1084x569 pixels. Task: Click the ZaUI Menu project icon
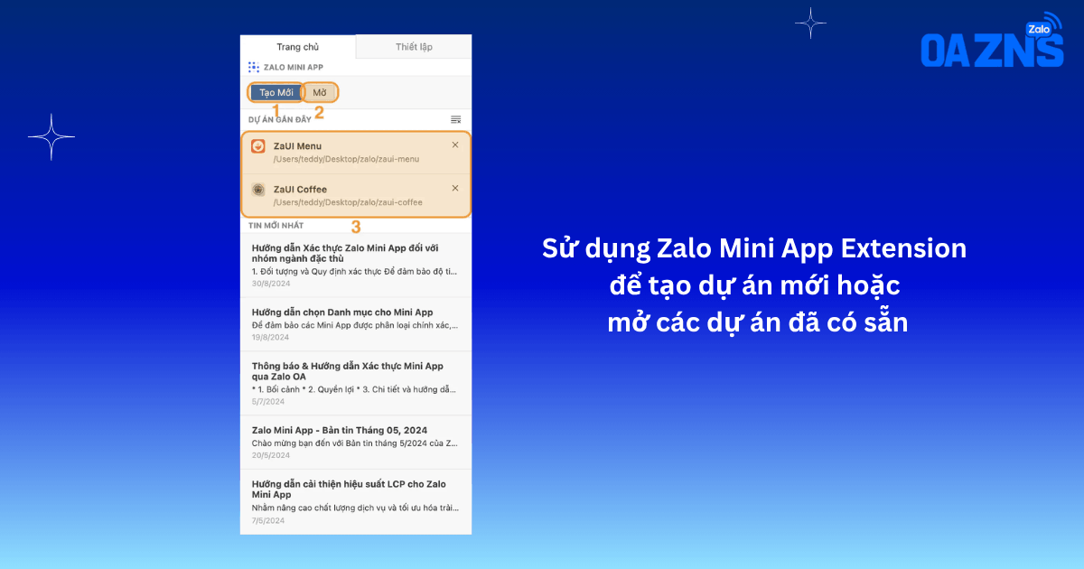click(x=258, y=146)
